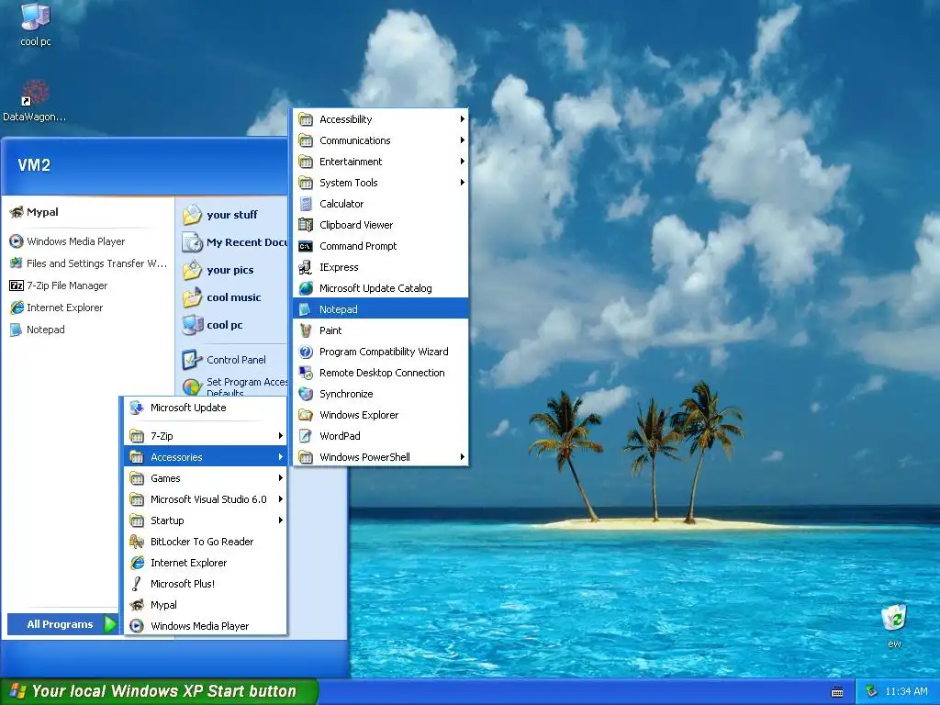The image size is (940, 705).
Task: Expand the Entertainment submenu arrow
Action: 463,162
